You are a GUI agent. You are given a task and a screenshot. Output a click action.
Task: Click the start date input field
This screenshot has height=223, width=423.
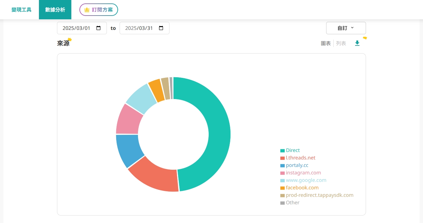(x=82, y=28)
